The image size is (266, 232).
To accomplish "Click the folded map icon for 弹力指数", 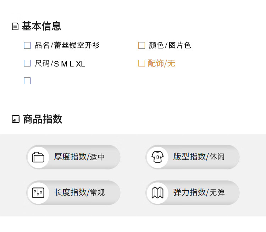I will click(x=157, y=193).
